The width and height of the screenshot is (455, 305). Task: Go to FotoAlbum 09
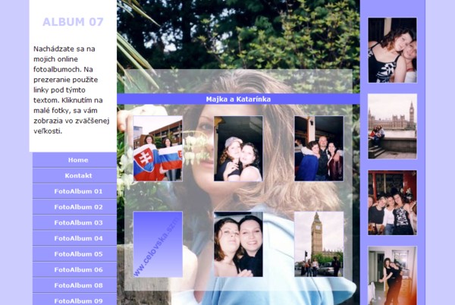(x=74, y=300)
